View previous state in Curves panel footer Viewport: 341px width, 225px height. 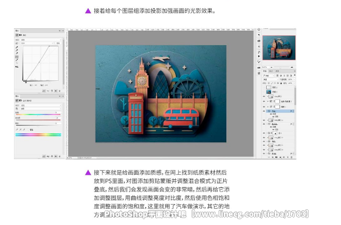(48, 91)
